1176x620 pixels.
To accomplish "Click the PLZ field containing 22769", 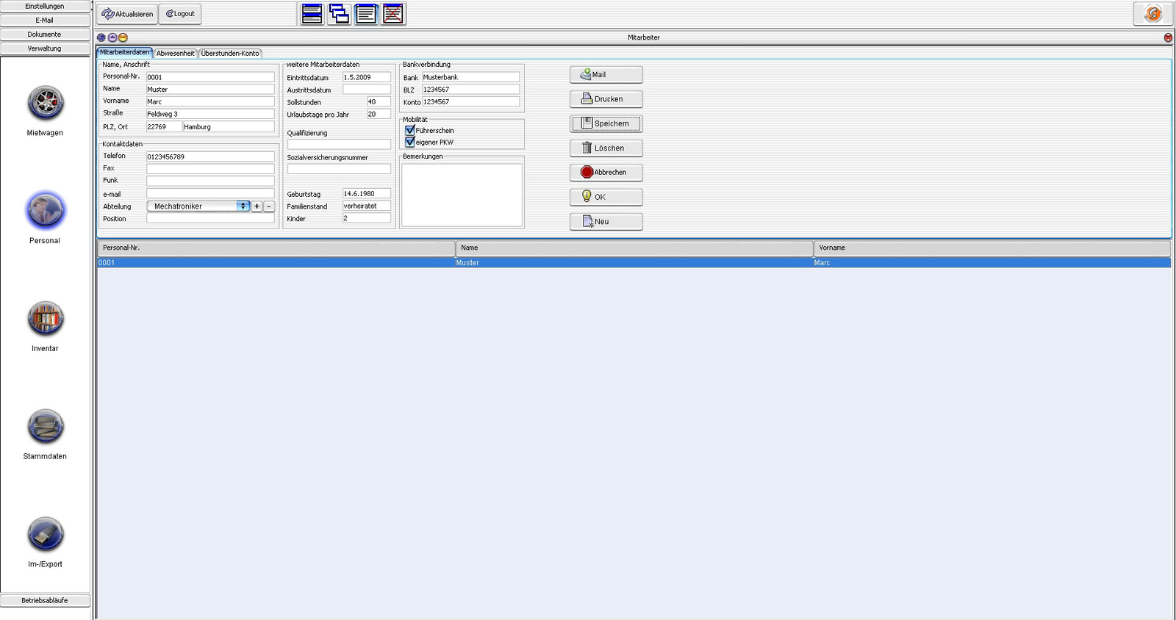I will pos(164,126).
